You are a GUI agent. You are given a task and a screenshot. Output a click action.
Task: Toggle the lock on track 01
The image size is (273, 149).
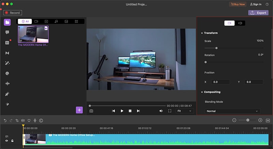coord(12,141)
